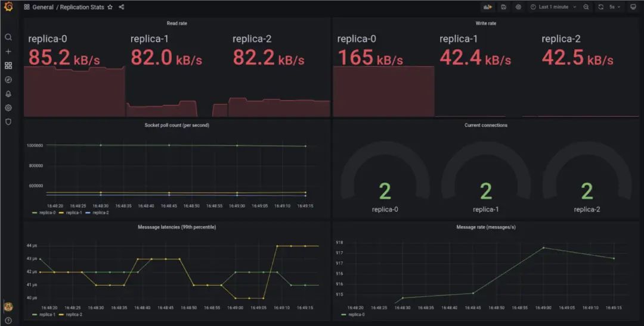
Task: Open the Help question mark icon
Action: point(8,321)
